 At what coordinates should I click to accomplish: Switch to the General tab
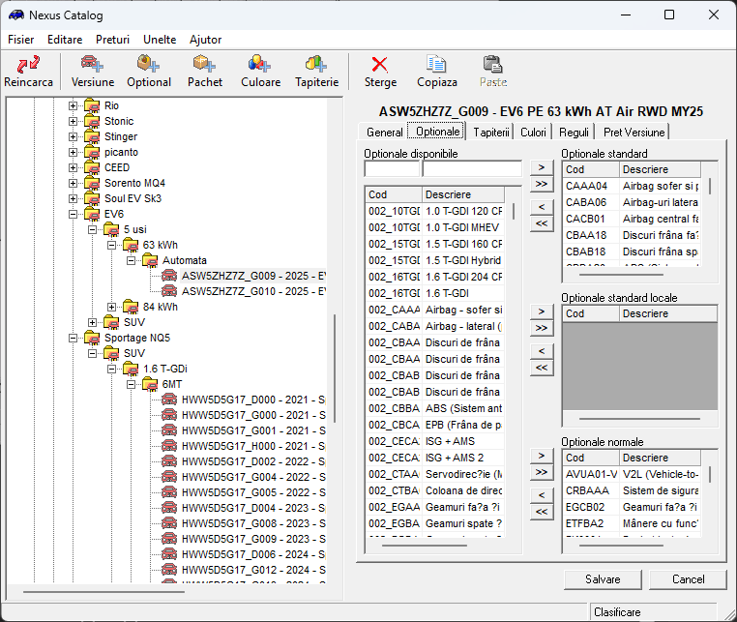tap(384, 133)
